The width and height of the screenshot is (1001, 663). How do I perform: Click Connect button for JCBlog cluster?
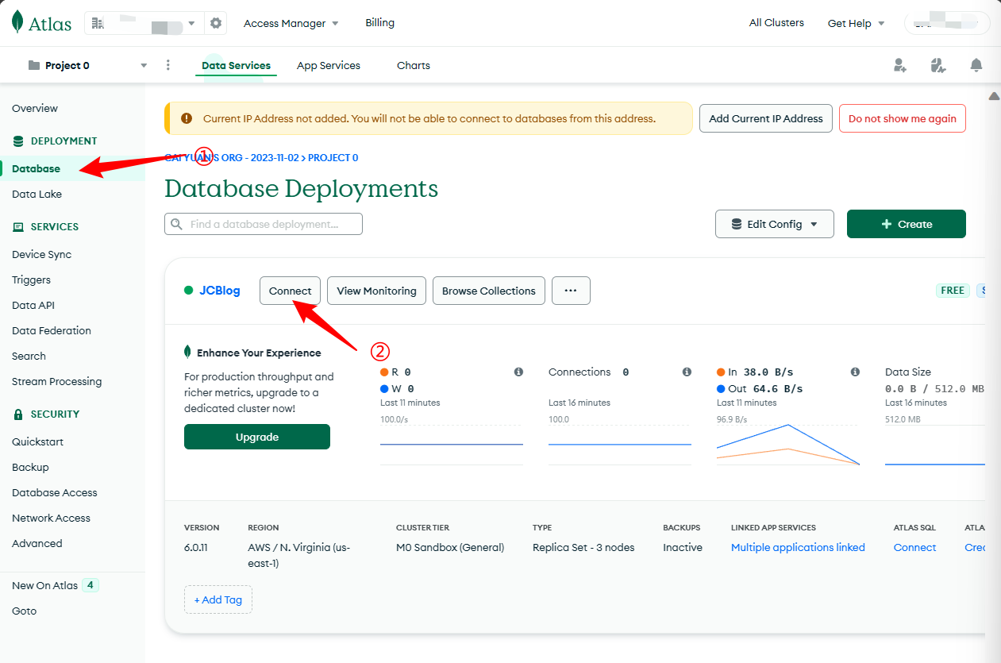tap(291, 291)
